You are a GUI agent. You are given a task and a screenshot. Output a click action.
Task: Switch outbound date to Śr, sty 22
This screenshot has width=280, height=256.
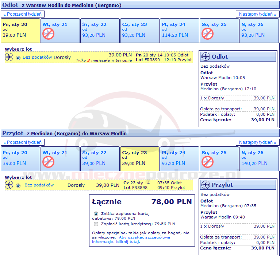coord(99,31)
